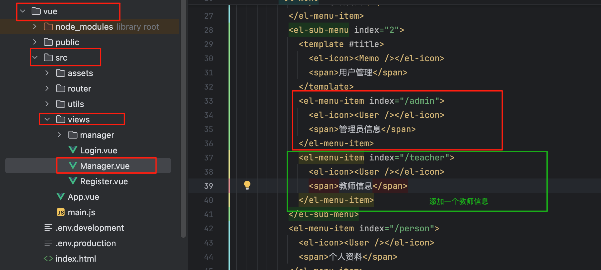601x270 pixels.
Task: Collapse the src folder chevron
Action: (x=35, y=57)
